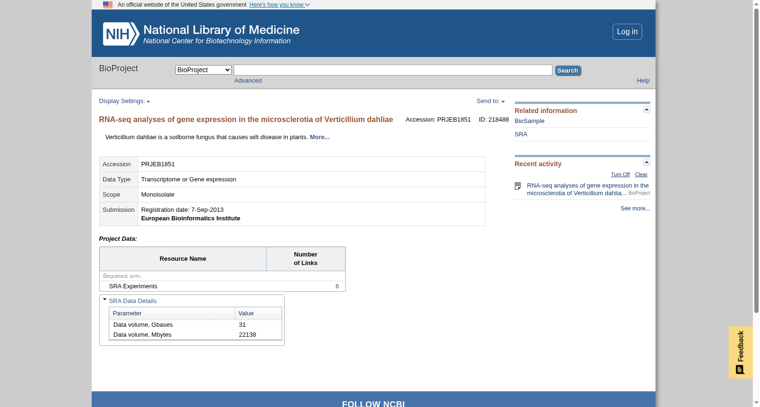The image size is (760, 407).
Task: Select "Transcriptome or Gene expression" cell
Action: 311,180
